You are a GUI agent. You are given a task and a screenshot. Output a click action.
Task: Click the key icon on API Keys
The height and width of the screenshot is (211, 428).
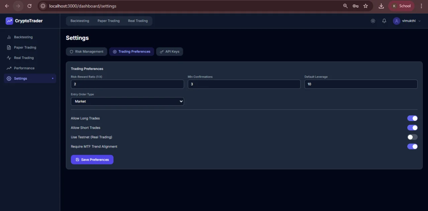(162, 52)
